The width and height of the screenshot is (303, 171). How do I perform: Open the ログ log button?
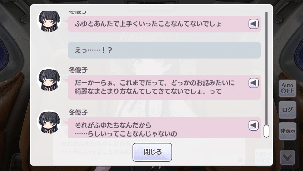(288, 110)
